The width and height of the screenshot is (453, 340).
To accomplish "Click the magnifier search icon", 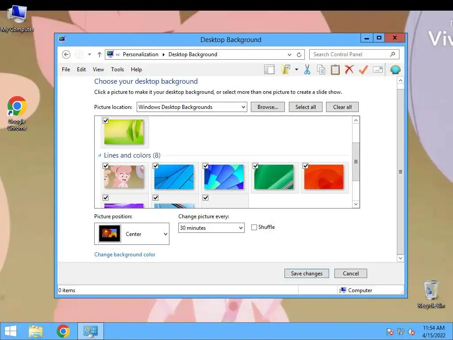I will pos(392,54).
